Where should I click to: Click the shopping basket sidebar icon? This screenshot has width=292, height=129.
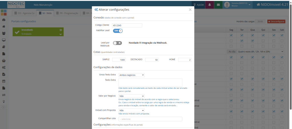coord(4,61)
